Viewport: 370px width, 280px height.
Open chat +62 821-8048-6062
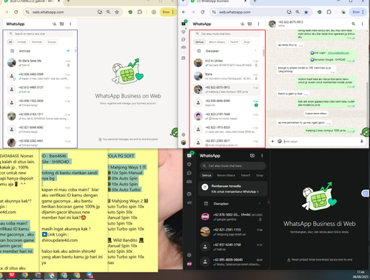click(39, 129)
